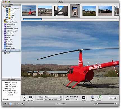Toggle the Early Photos checkbox
The height and width of the screenshot is (109, 121).
point(7,9)
